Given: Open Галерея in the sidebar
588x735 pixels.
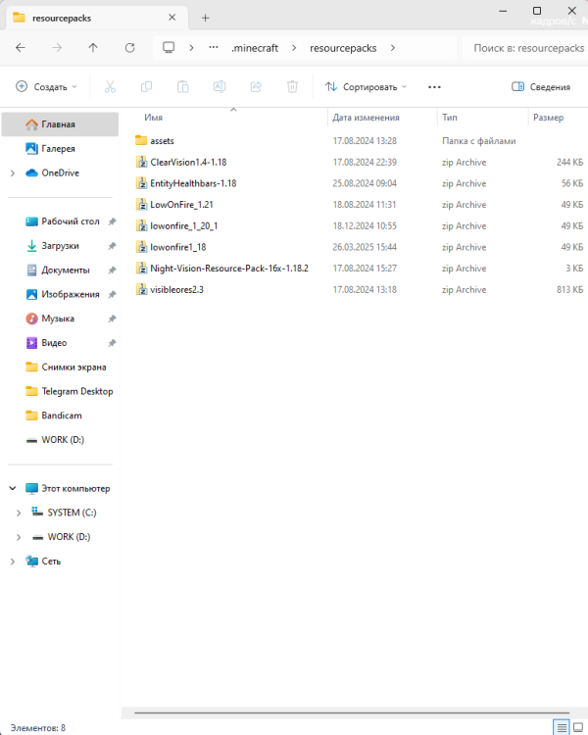Looking at the screenshot, I should point(60,149).
